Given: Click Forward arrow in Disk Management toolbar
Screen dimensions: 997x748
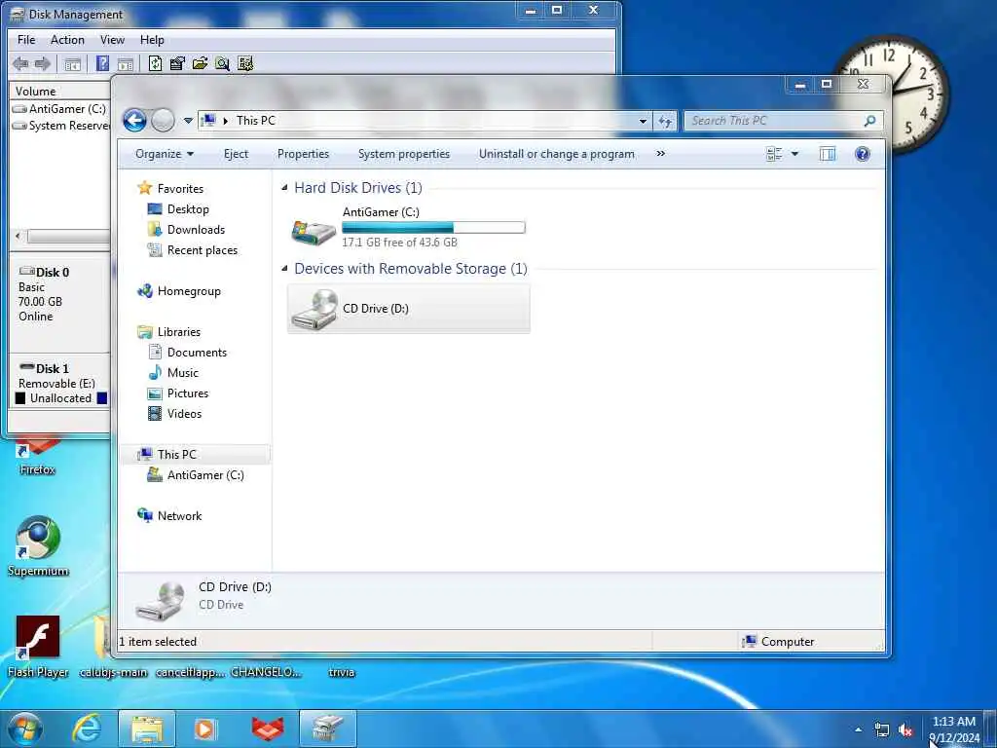Looking at the screenshot, I should (43, 63).
